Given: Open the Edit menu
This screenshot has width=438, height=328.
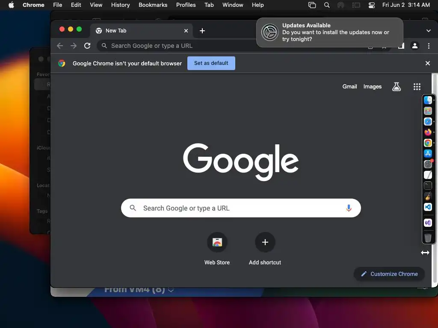Looking at the screenshot, I should pos(76,5).
